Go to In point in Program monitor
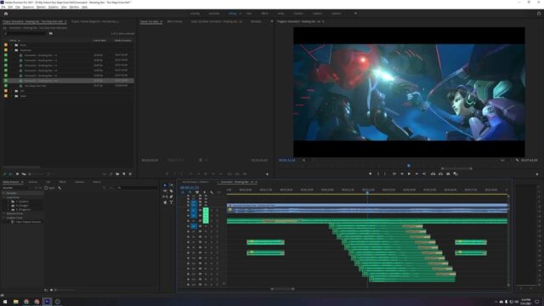544x306 pixels. click(394, 173)
